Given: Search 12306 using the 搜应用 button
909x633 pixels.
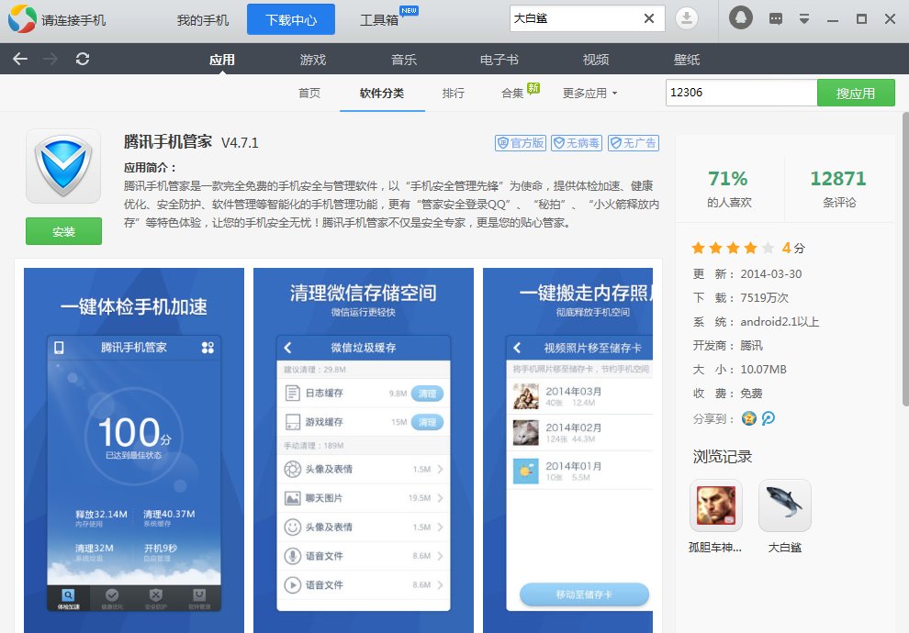Looking at the screenshot, I should 856,92.
